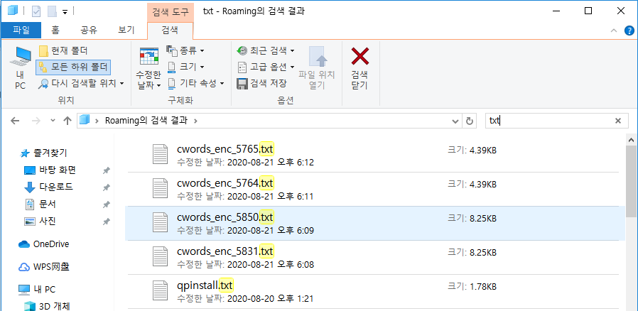Toggle the All subfolders option
Screen dimensions: 638x311
tap(73, 67)
